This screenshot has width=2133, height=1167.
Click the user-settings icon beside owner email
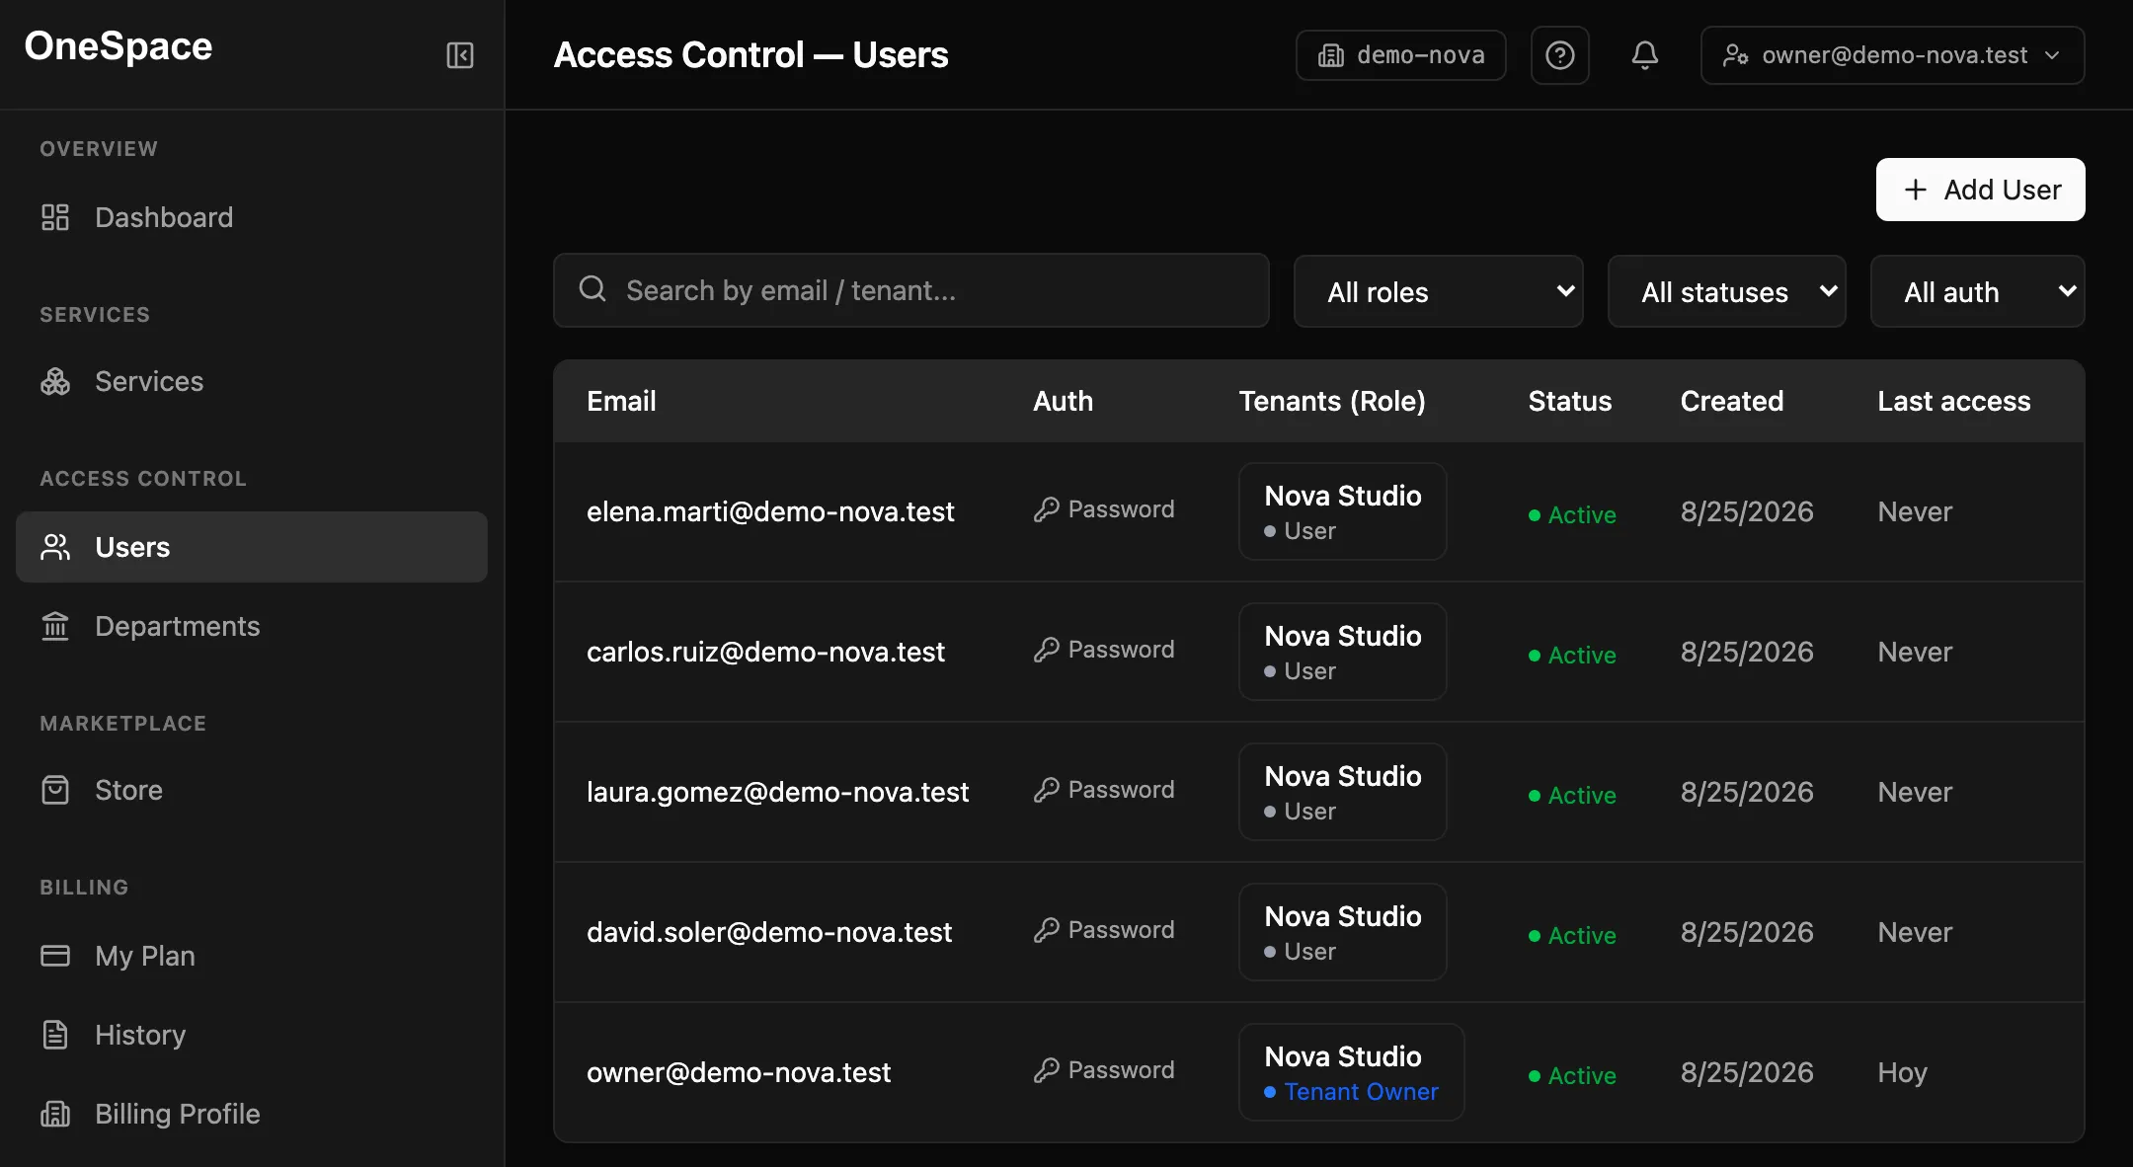[1736, 55]
